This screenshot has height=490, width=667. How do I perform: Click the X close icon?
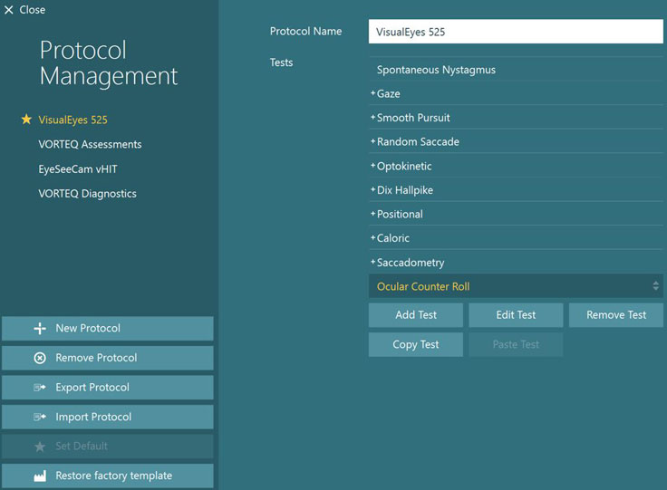point(8,10)
